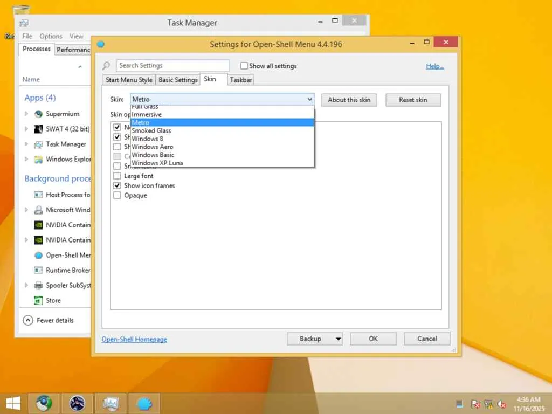
Task: Select Immersive skin from list
Action: click(x=222, y=114)
